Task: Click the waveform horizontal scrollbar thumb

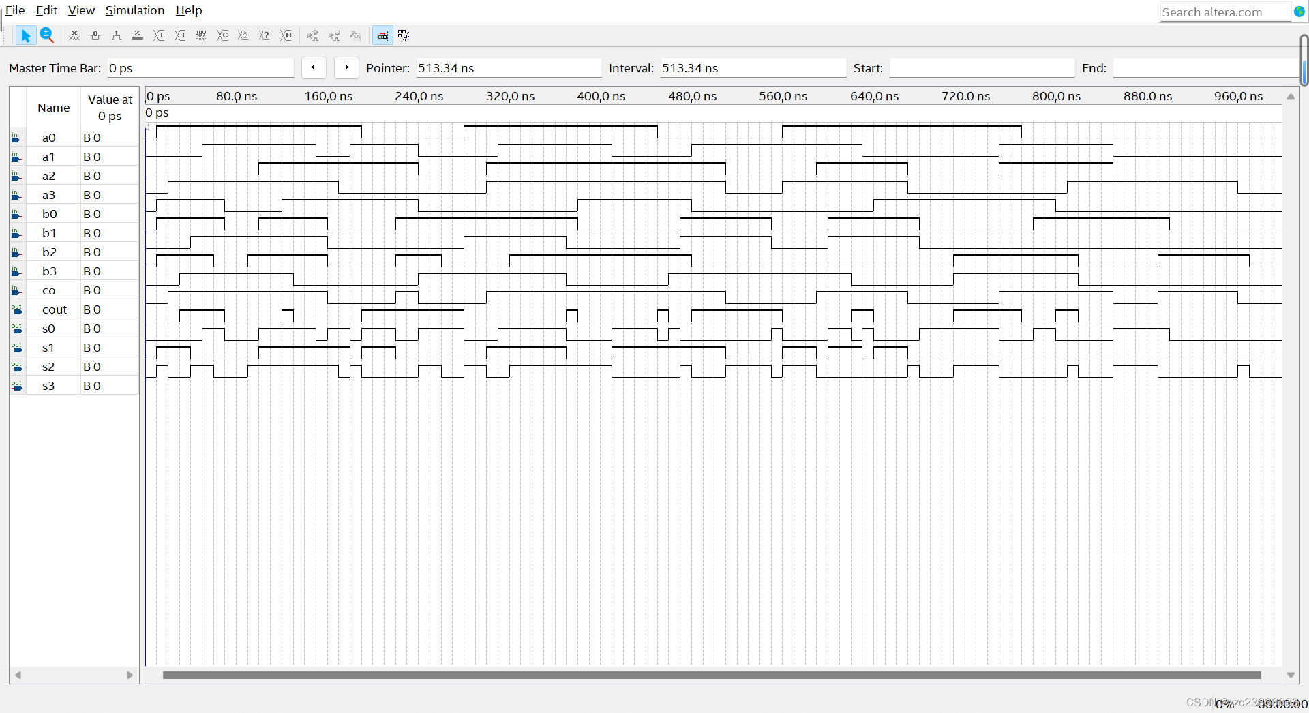Action: pos(712,676)
